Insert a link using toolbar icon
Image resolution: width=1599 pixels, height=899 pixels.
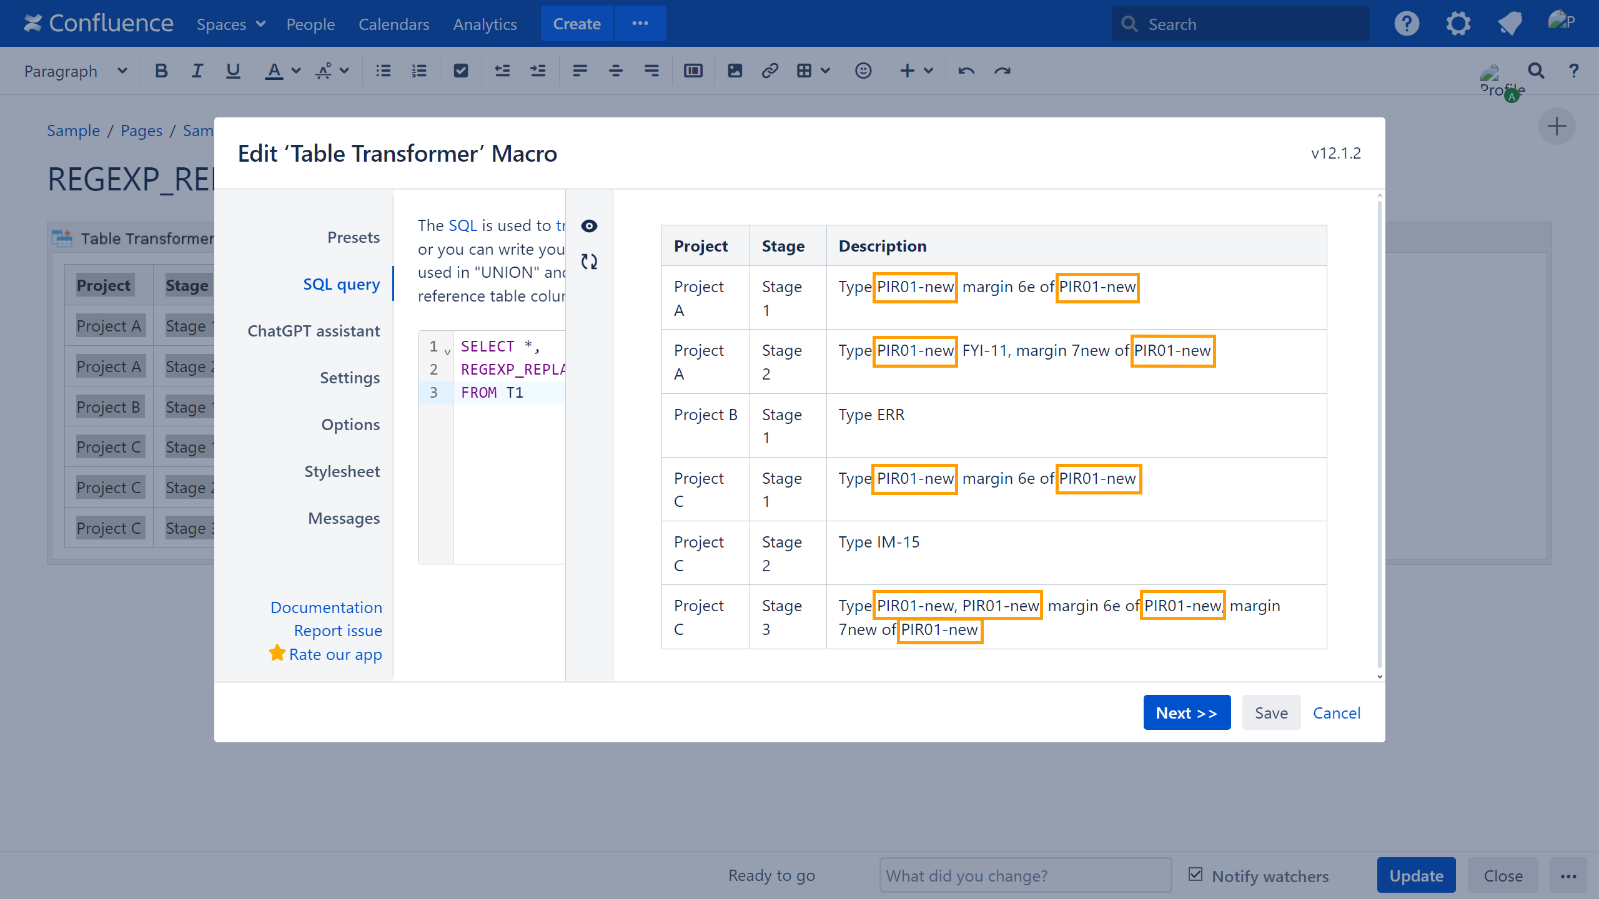point(770,71)
